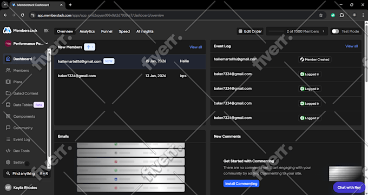The image size is (368, 195).
Task: Click the new members up-arrow badge
Action: (x=90, y=47)
